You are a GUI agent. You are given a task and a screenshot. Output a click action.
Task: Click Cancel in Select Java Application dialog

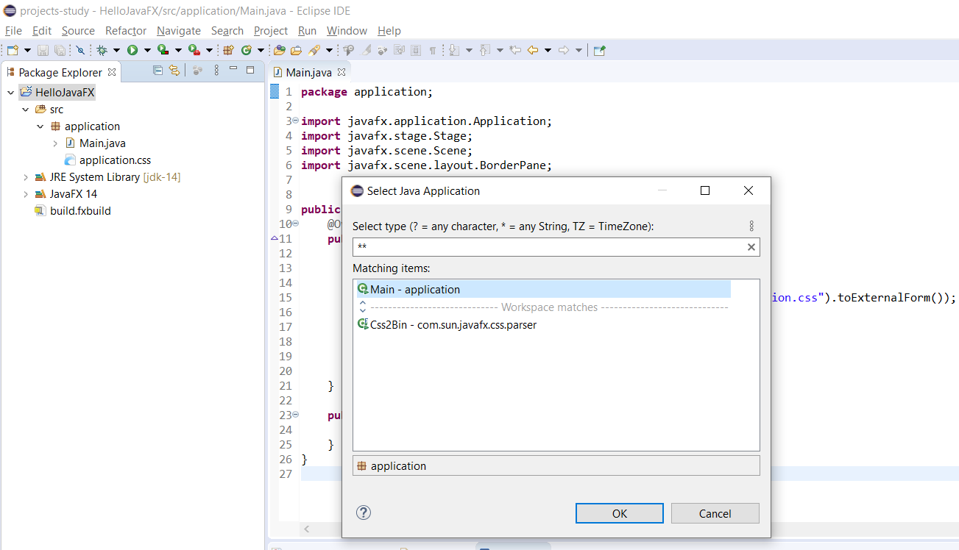coord(715,513)
